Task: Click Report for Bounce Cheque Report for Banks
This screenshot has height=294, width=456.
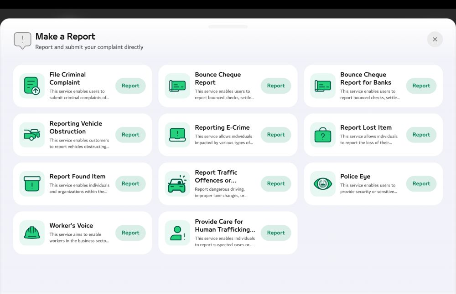Action: tap(421, 86)
